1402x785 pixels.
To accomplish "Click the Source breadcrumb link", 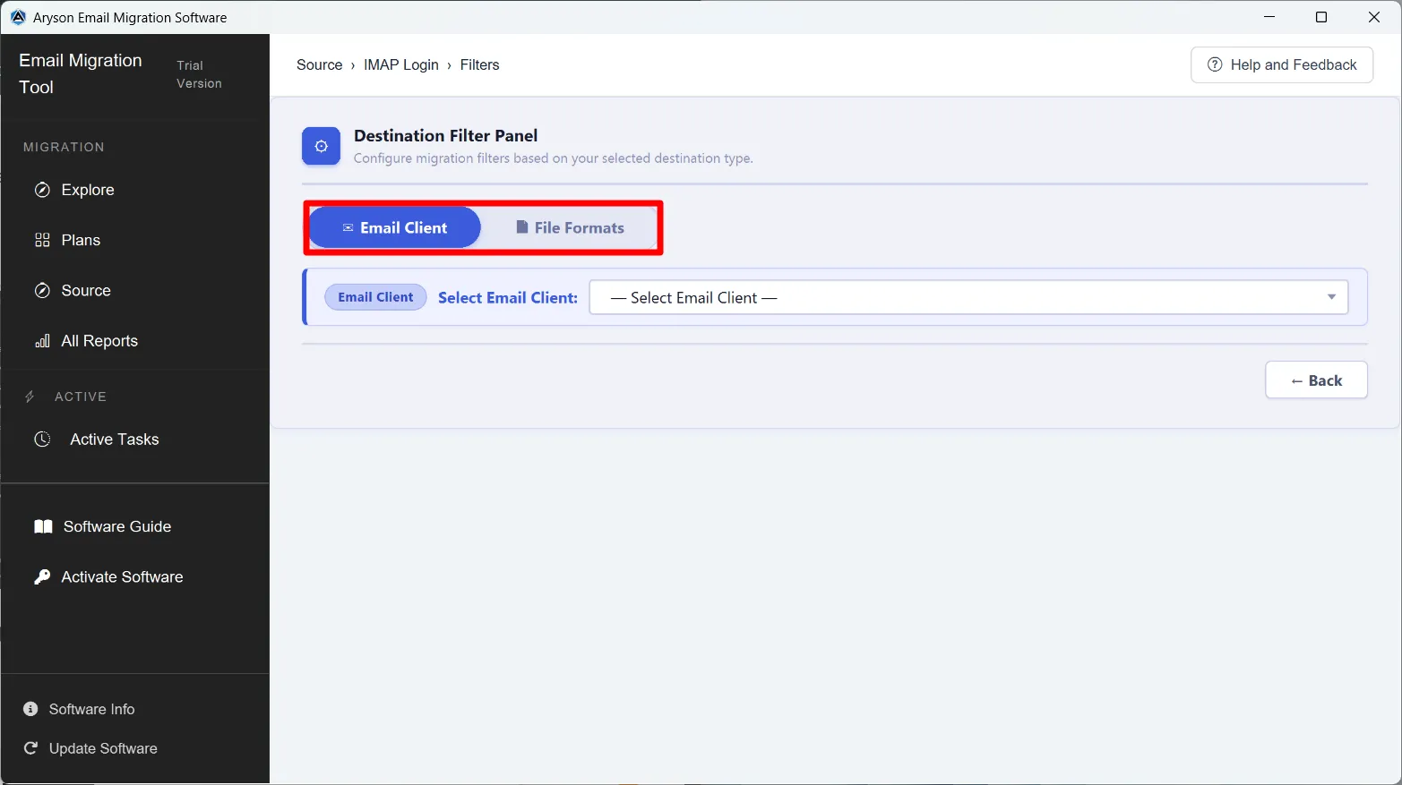I will 320,64.
